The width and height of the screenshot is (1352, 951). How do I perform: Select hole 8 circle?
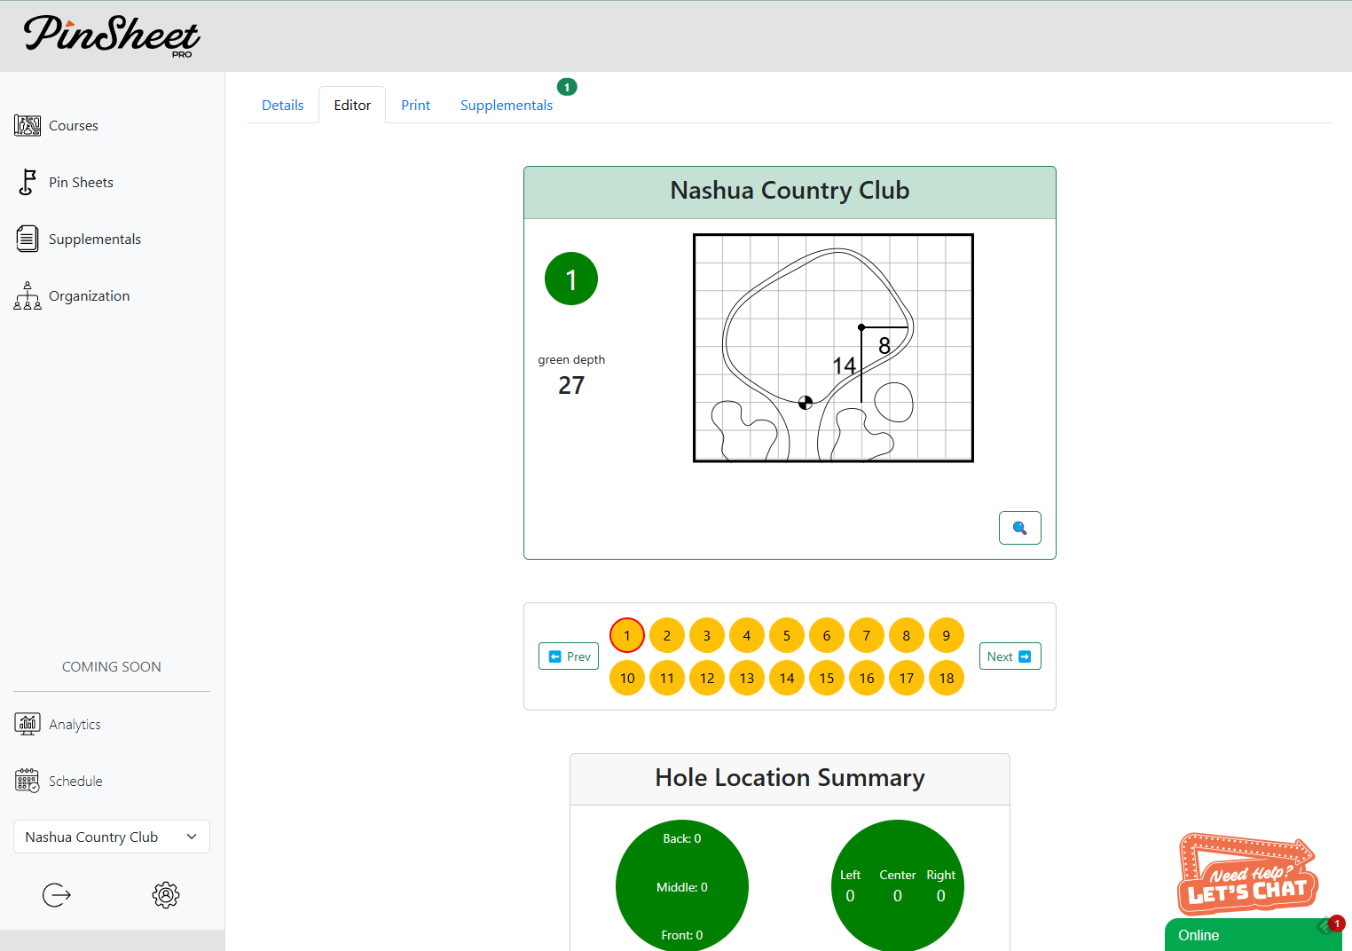907,635
